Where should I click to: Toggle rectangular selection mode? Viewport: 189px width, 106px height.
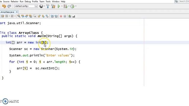[x=35, y=16]
